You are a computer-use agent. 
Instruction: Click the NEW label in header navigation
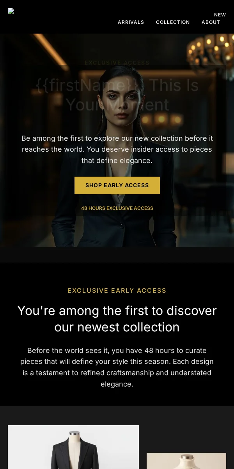(220, 15)
